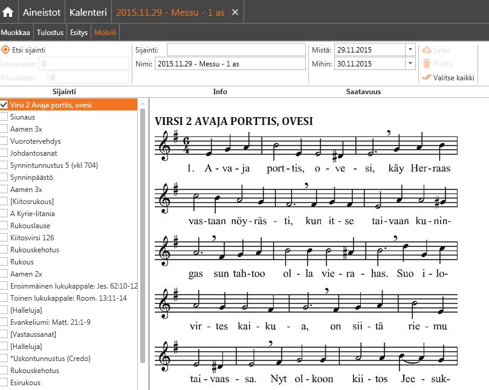Image resolution: width=489 pixels, height=390 pixels.
Task: Expand the Mihin date picker arrow
Action: point(410,63)
